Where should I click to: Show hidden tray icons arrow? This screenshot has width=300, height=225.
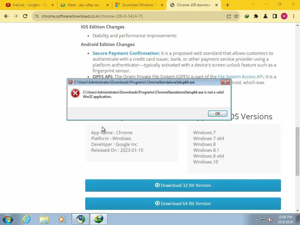256,220
